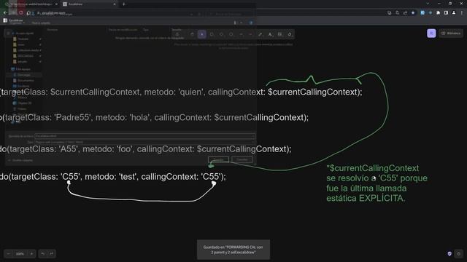This screenshot has height=262, width=467.
Task: Reset zoom via the 100% label
Action: (20, 254)
